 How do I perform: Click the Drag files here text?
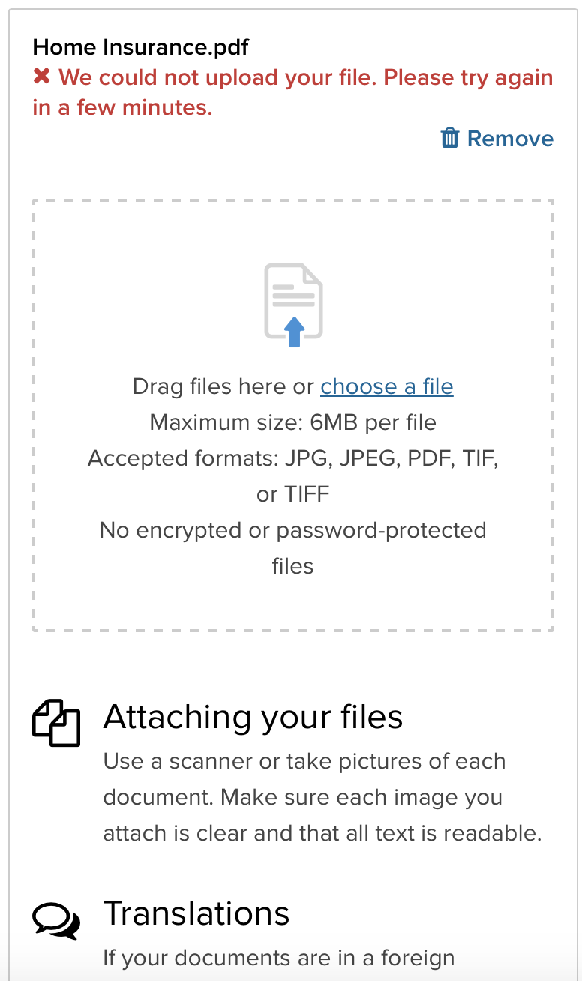tap(223, 386)
